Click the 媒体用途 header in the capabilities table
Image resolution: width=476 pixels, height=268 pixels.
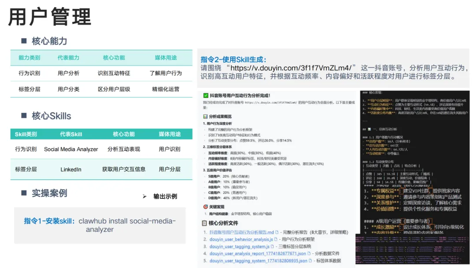pyautogui.click(x=166, y=58)
